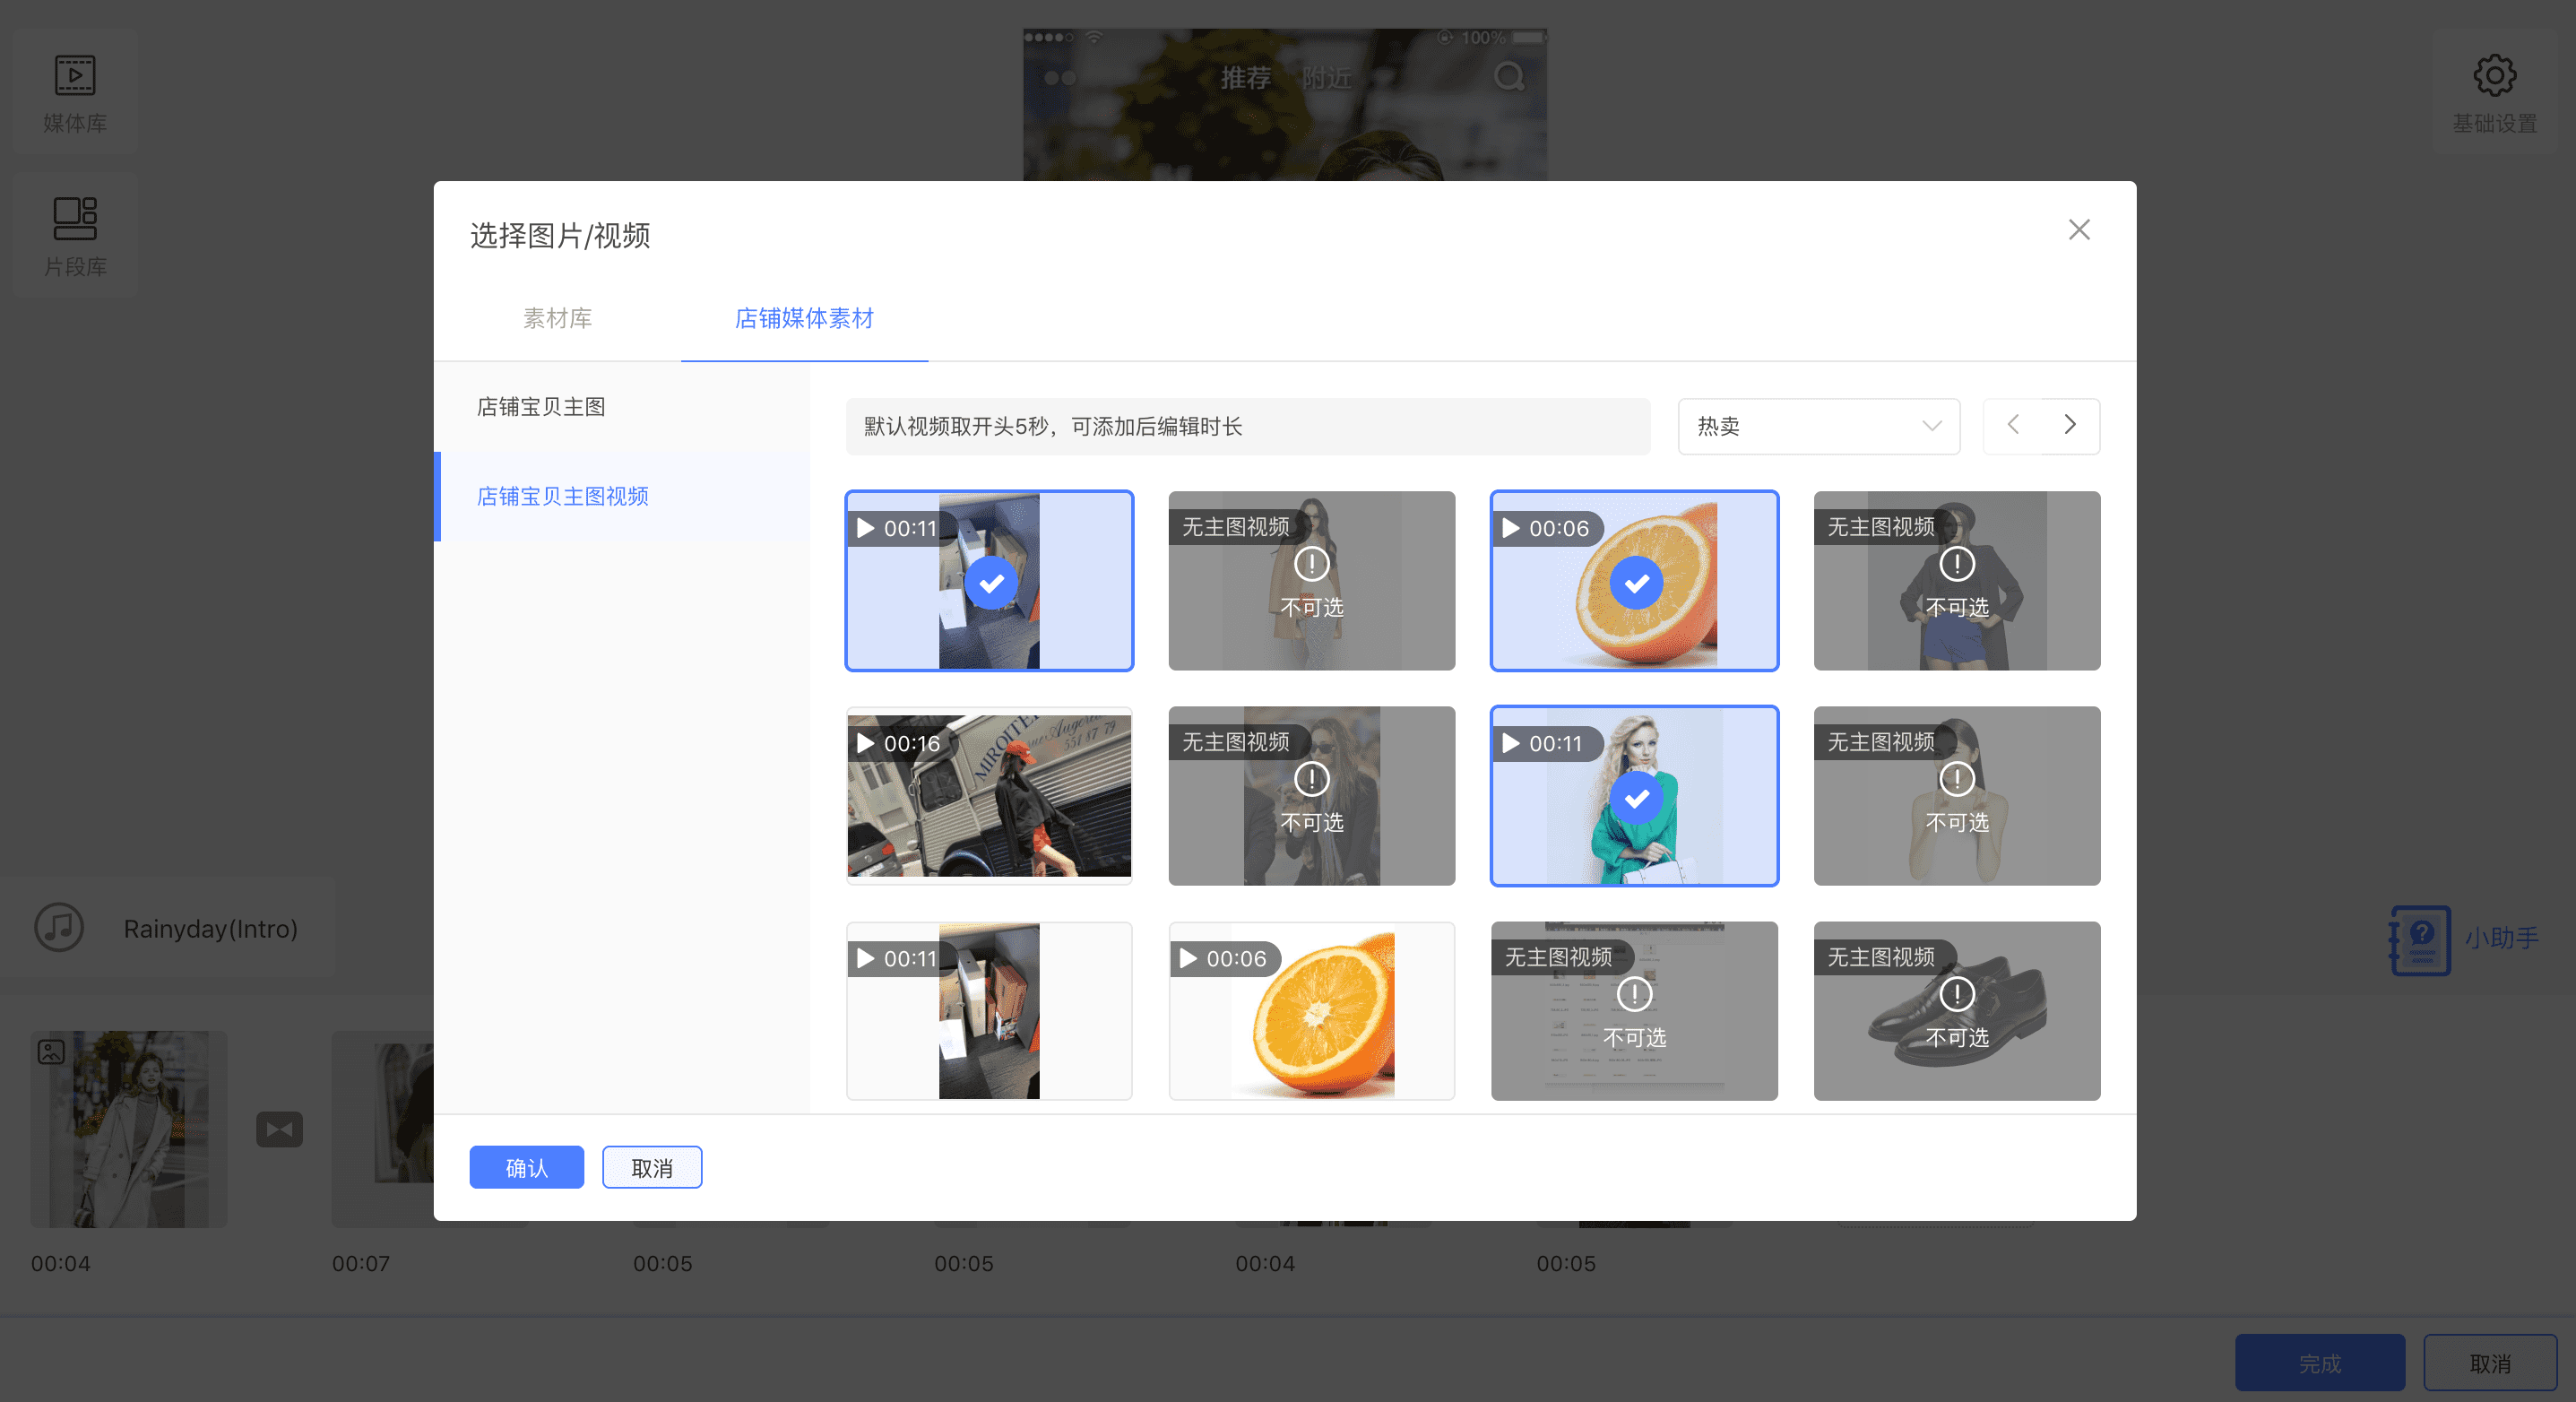Select first timeline clip labeled 00:04
This screenshot has height=1402, width=2576.
click(x=129, y=1129)
